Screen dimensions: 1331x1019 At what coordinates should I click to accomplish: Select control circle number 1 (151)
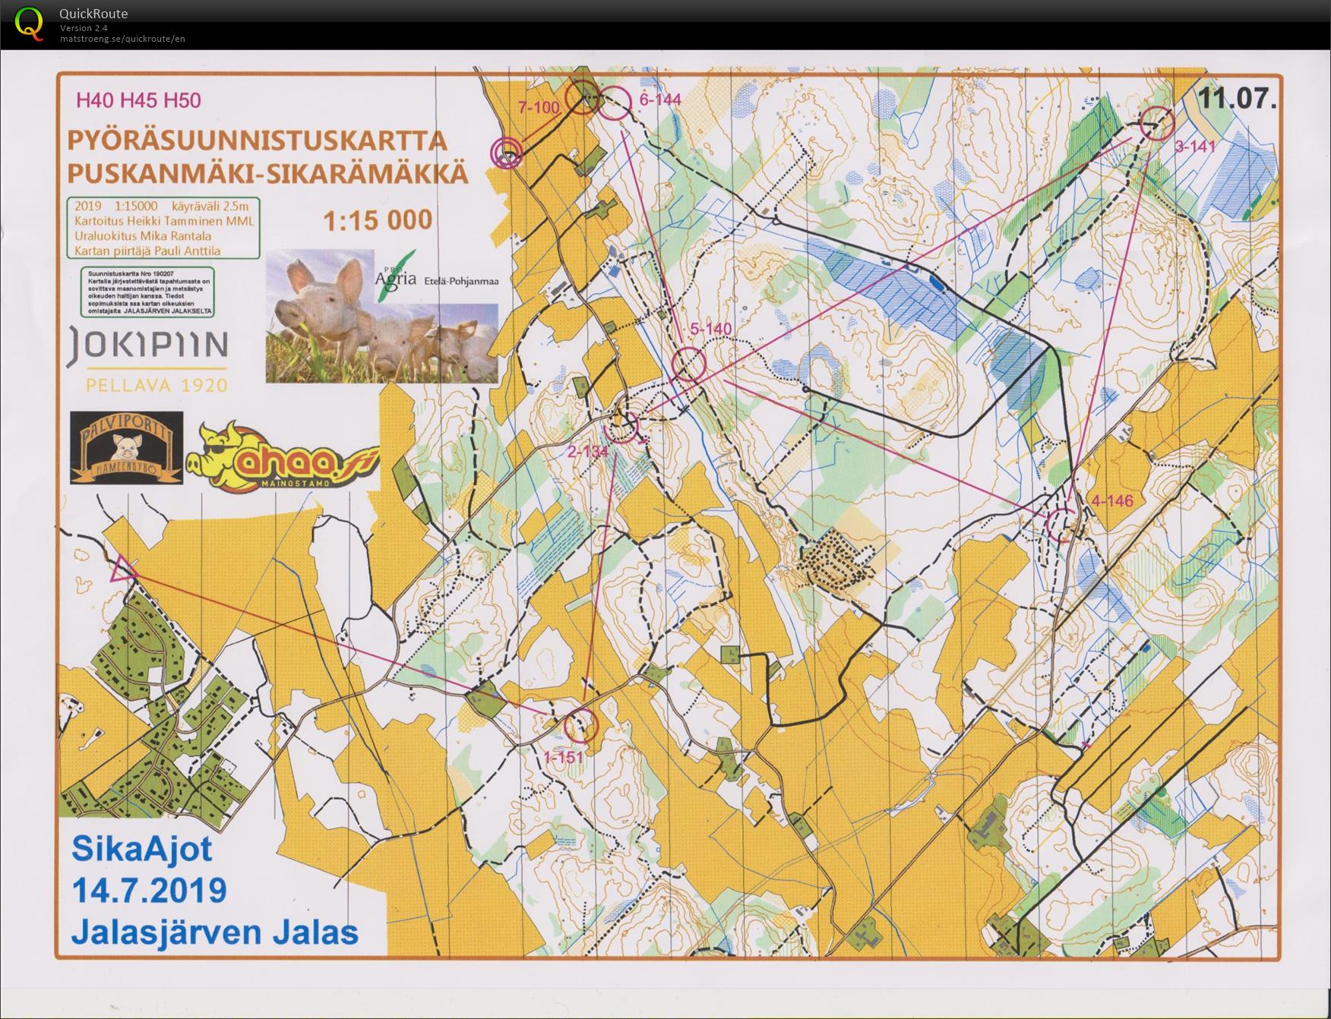[582, 724]
